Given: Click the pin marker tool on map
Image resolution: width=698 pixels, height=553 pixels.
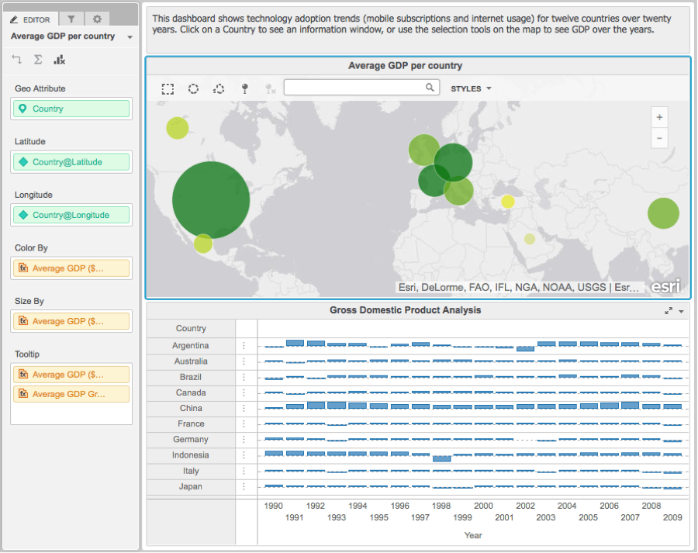Looking at the screenshot, I should click(244, 89).
